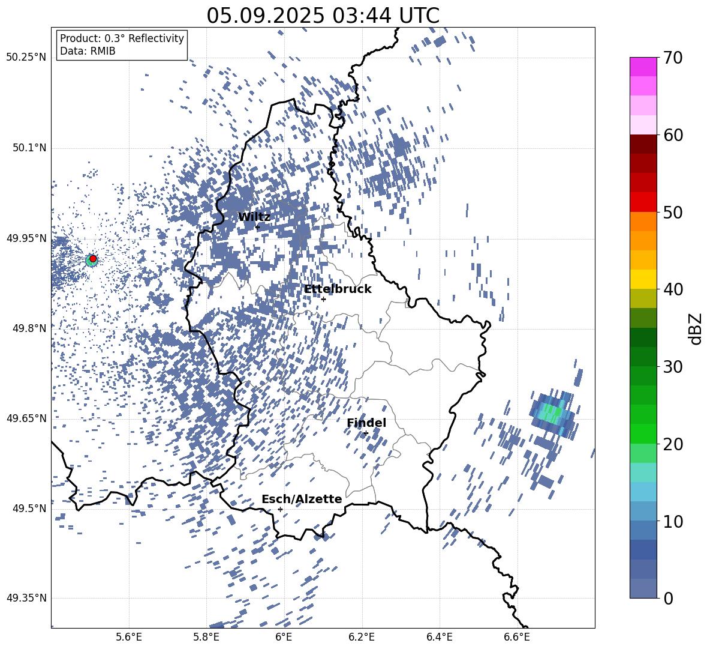Click the Product: 0.3° Reflectivity text
The width and height of the screenshot is (710, 649).
[x=122, y=38]
